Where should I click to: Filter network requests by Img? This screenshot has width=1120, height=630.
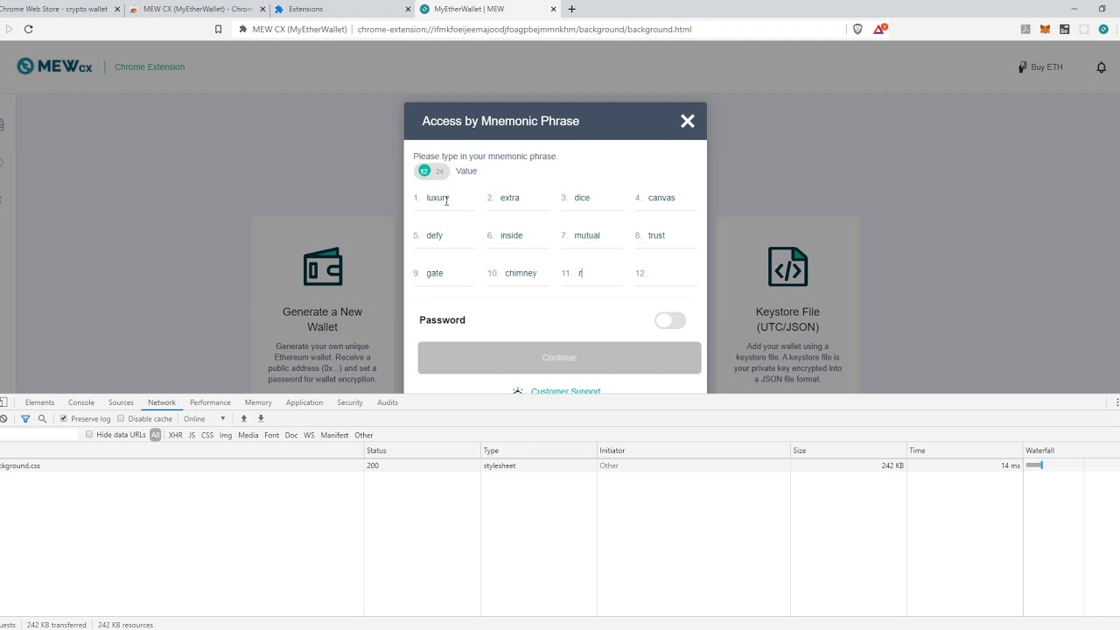(x=226, y=435)
